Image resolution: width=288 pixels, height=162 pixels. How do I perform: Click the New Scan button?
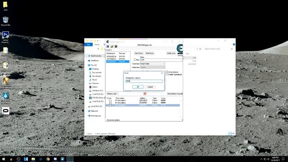(x=139, y=53)
